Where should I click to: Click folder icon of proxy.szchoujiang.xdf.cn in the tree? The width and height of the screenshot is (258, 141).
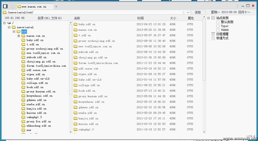(x=23, y=49)
